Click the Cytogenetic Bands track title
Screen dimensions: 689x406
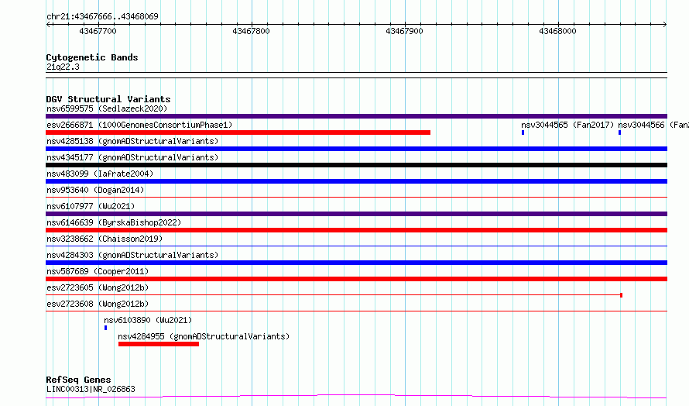click(92, 57)
